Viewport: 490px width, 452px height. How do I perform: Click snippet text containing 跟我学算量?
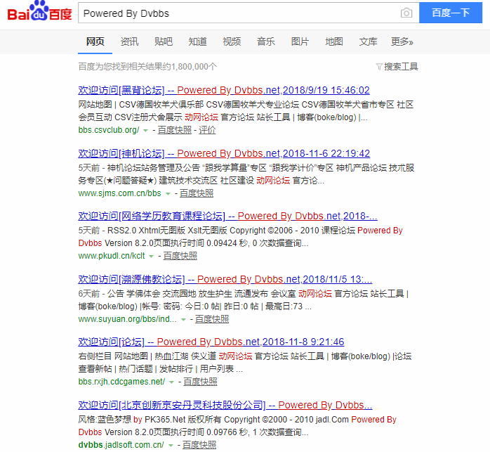click(x=246, y=174)
